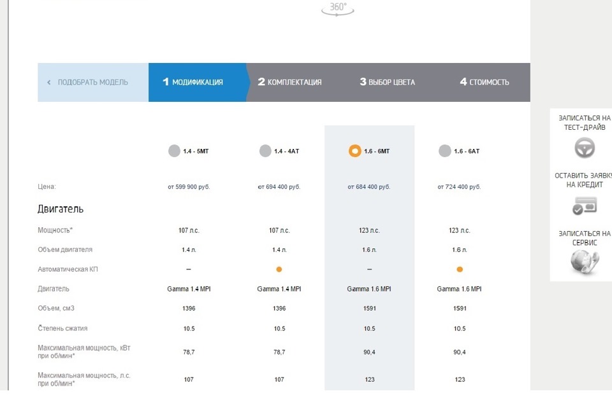Click the Максимальная мощность, кВт row label

(84, 352)
